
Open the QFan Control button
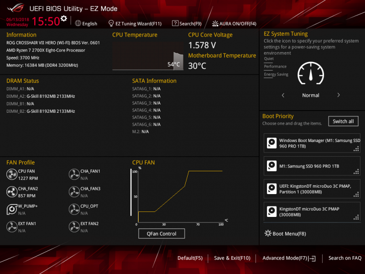tap(162, 233)
